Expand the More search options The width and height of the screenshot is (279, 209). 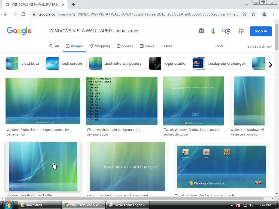point(166,46)
